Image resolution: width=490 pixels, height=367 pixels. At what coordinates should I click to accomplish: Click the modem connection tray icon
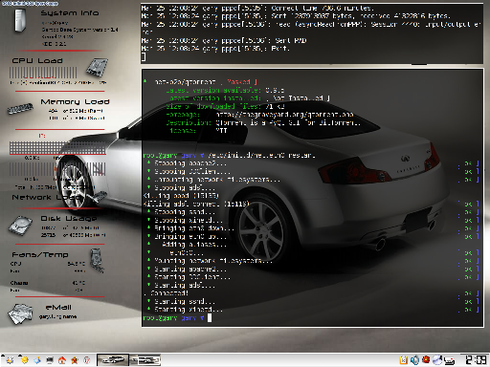tap(449, 360)
